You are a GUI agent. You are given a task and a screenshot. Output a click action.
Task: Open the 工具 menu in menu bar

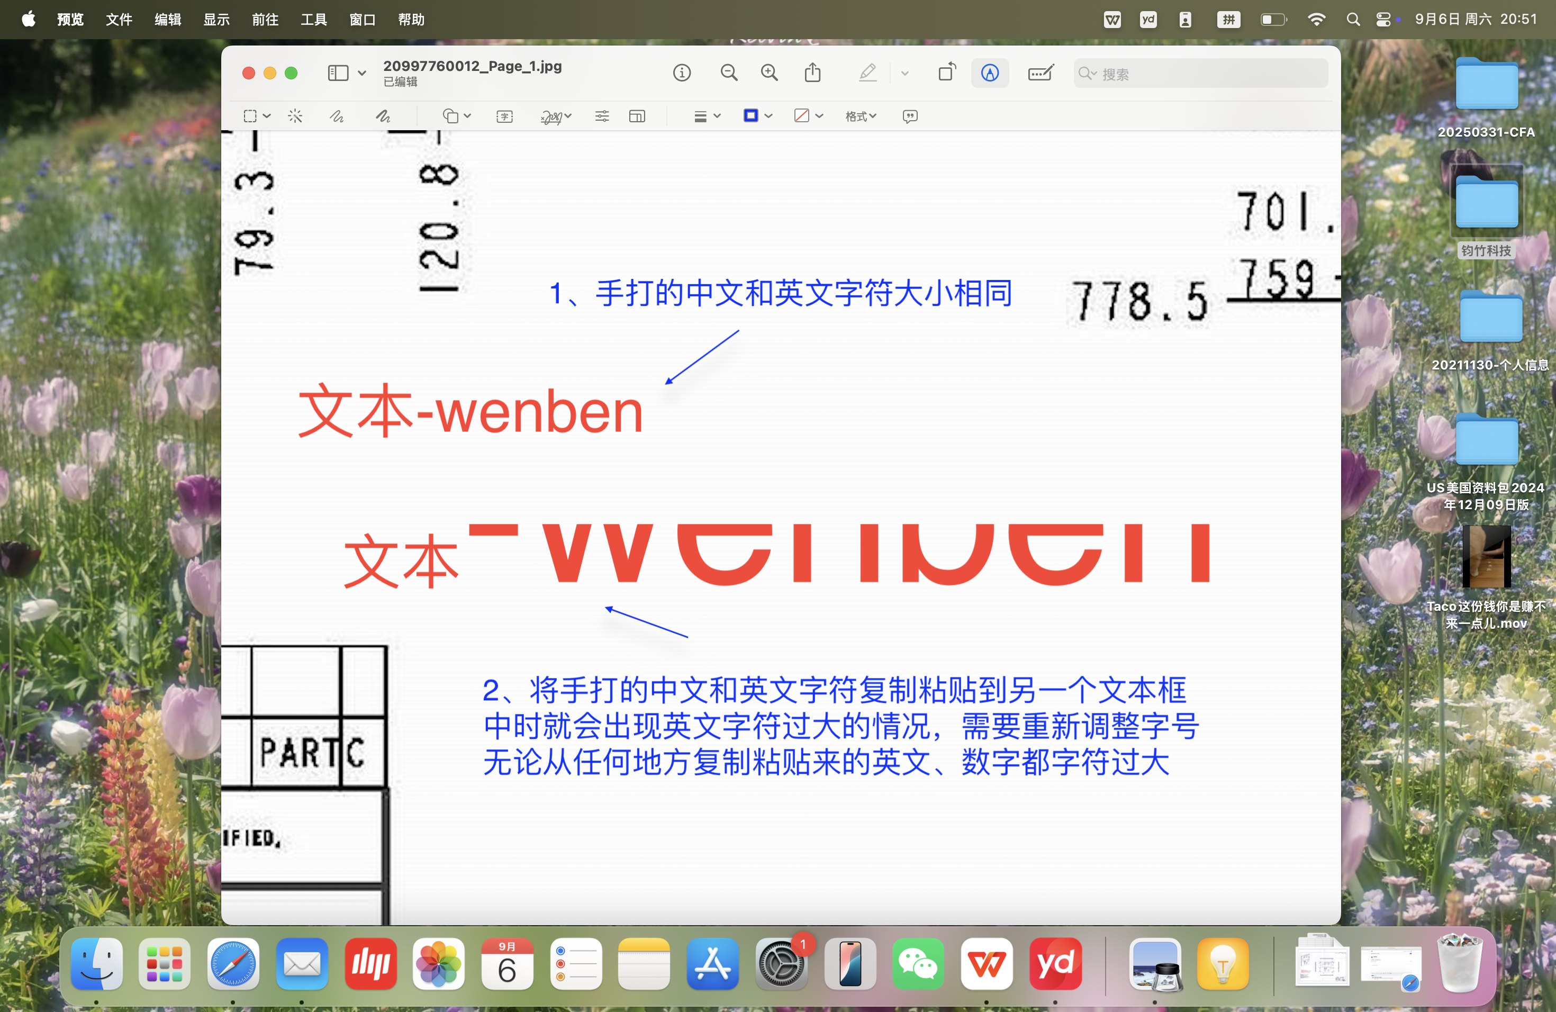point(313,20)
